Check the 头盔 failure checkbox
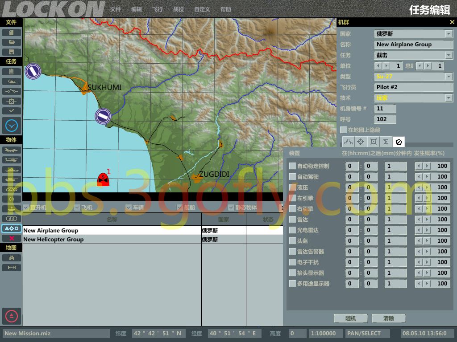The height and width of the screenshot is (342, 457). click(x=292, y=241)
